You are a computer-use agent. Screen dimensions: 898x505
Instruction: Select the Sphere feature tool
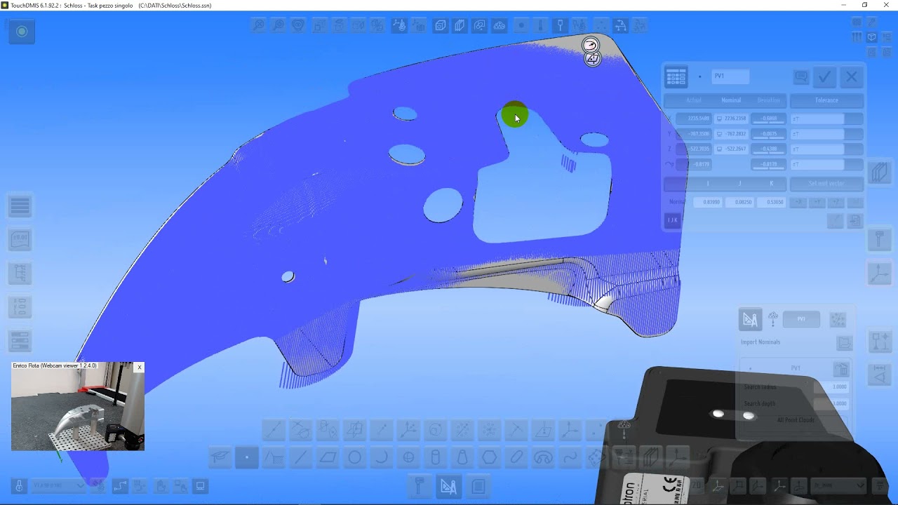tap(408, 458)
